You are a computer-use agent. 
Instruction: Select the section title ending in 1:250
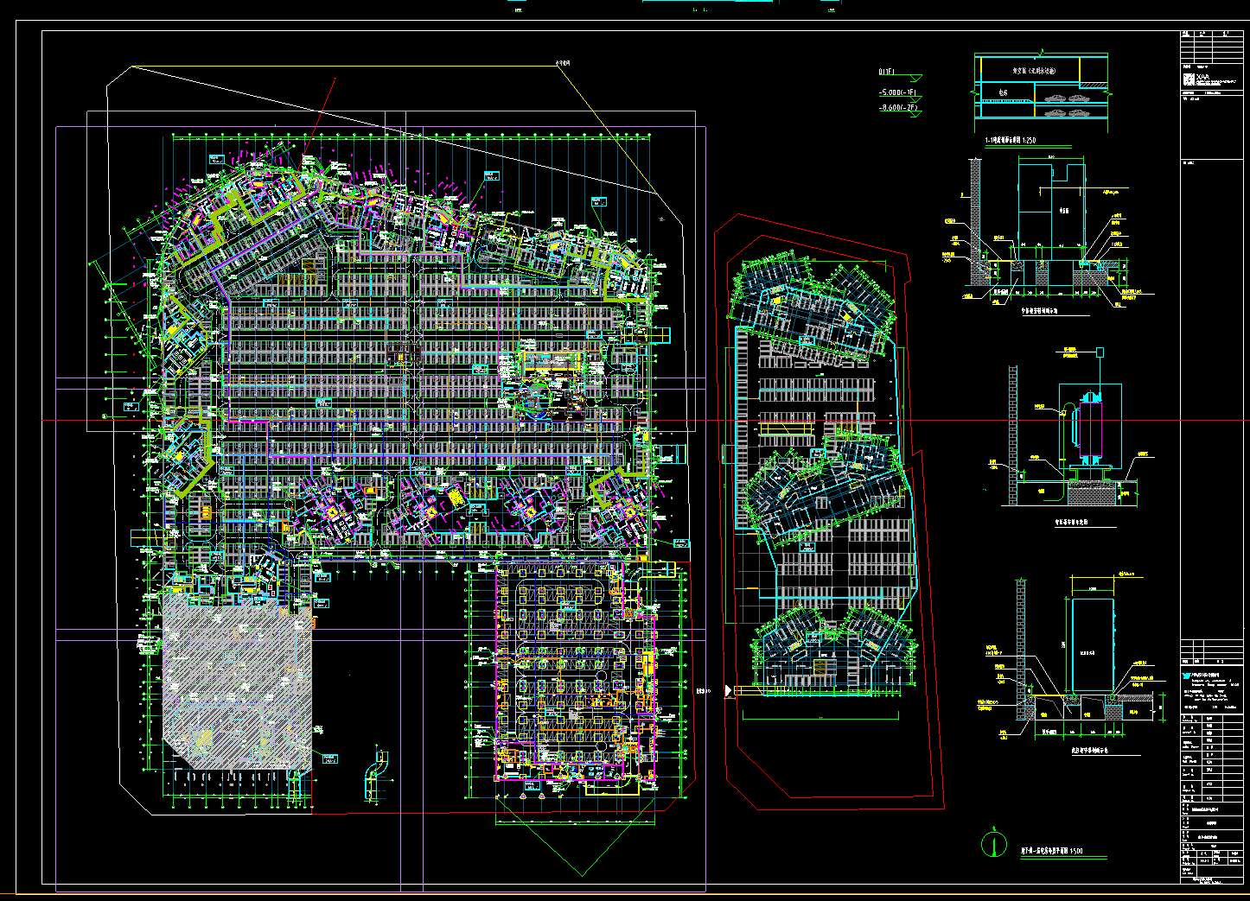click(x=1011, y=140)
